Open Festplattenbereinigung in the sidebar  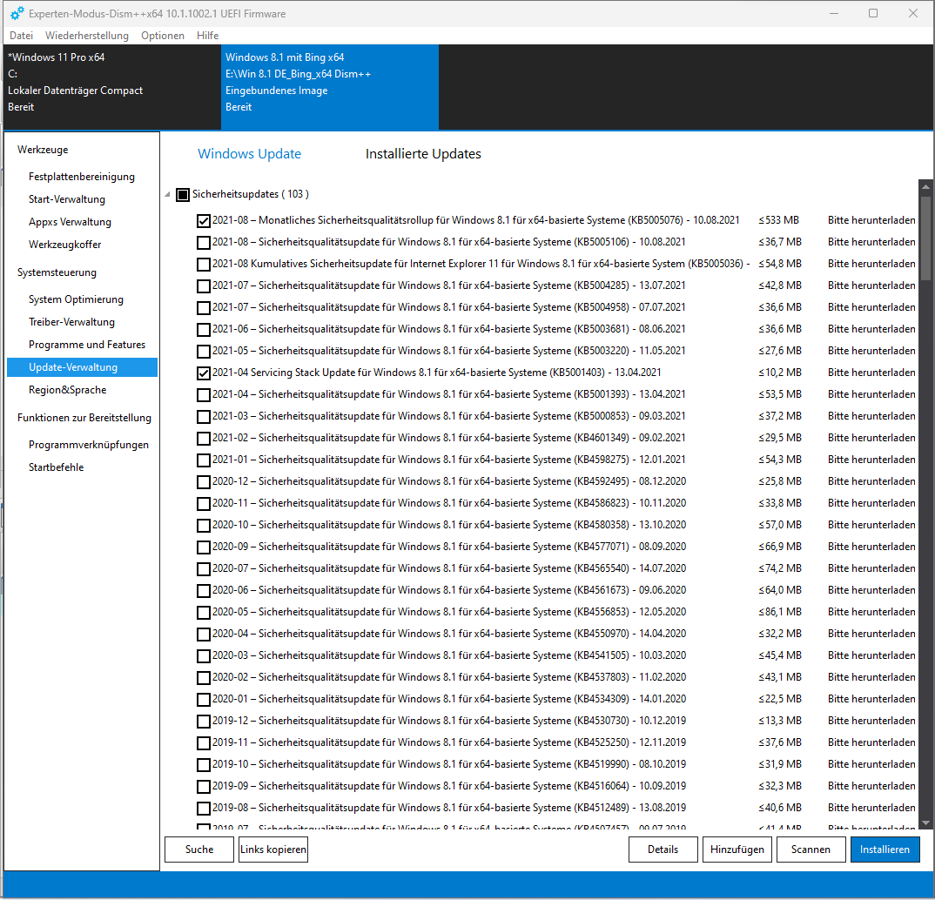[82, 177]
